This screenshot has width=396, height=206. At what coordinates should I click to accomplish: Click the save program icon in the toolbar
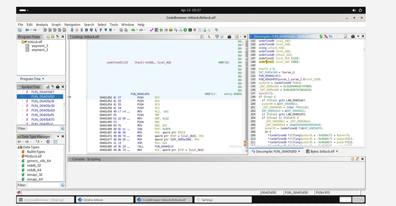(x=19, y=30)
